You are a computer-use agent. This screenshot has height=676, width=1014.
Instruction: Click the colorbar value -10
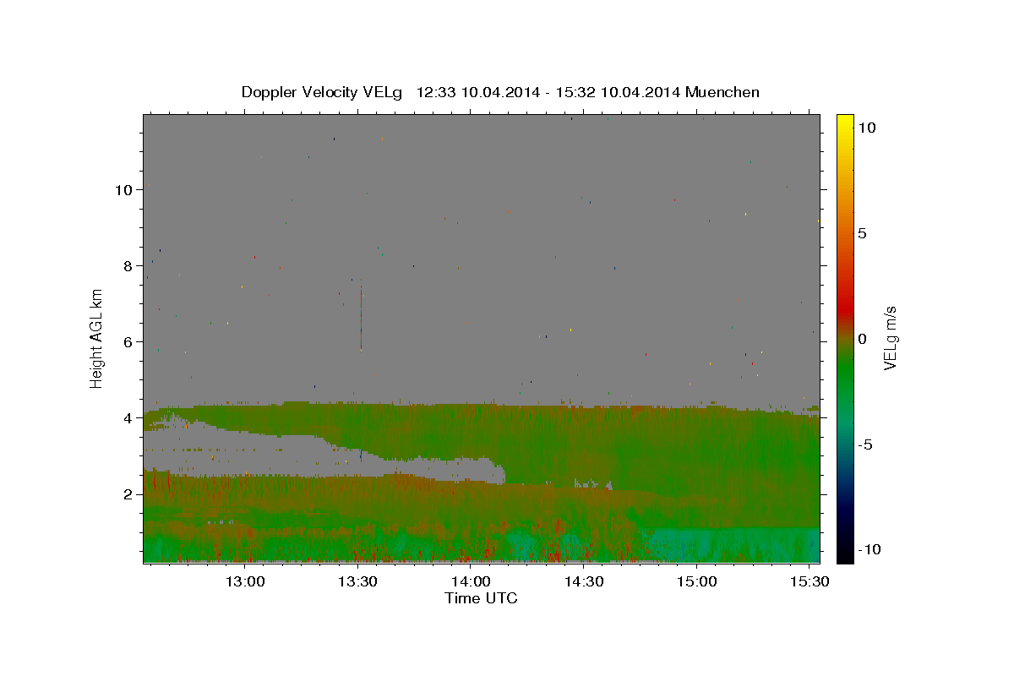[x=868, y=550]
